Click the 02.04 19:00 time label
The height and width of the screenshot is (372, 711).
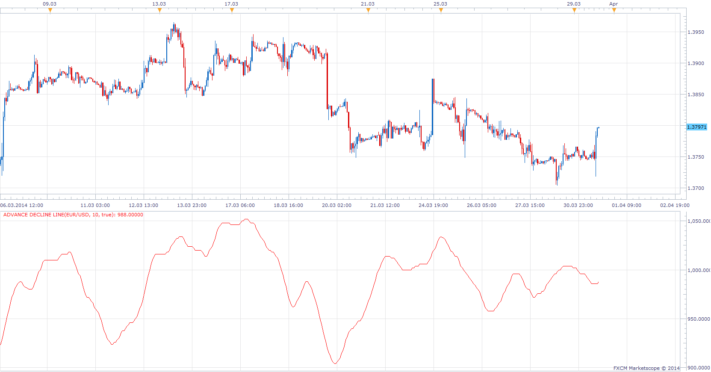click(x=675, y=205)
